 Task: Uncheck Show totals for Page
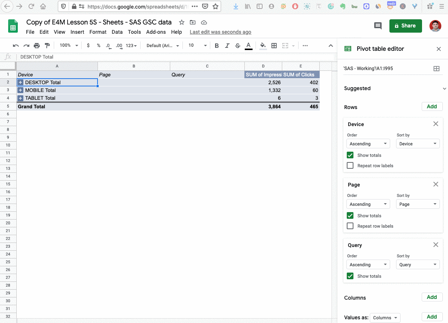[350, 215]
